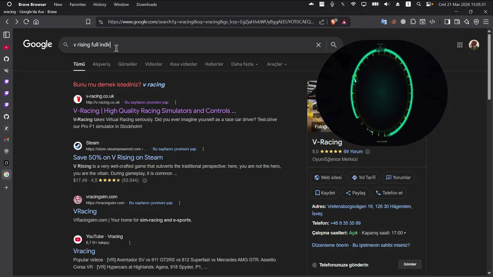Click the suggested correction 'v racing'
The width and height of the screenshot is (493, 277).
click(x=154, y=85)
